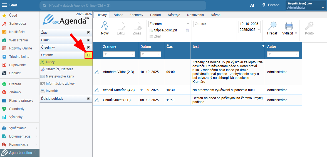
Task: Select Stravníci, Platitelia in the tree
Action: pos(60,69)
